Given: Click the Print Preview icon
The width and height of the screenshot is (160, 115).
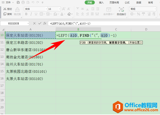Looking at the screenshot, I should pos(28,2).
